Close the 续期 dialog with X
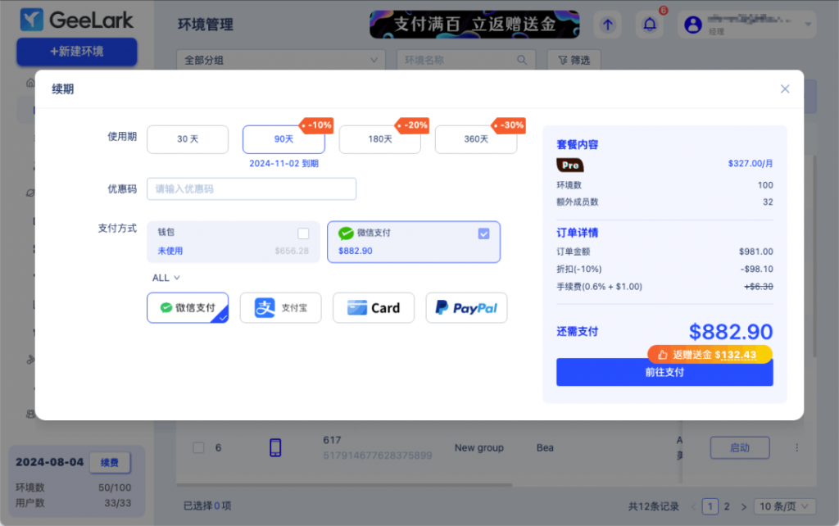Viewport: 839px width, 526px height. (785, 88)
